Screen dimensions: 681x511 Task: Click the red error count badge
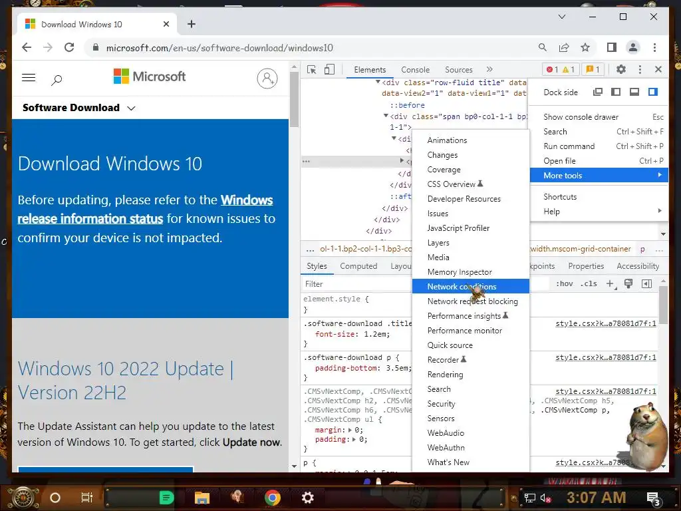[x=553, y=69]
